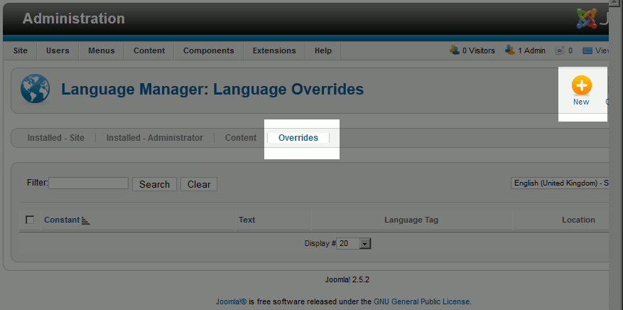Click the orange New override icon
Screen dimensions: 623x310
pos(581,87)
